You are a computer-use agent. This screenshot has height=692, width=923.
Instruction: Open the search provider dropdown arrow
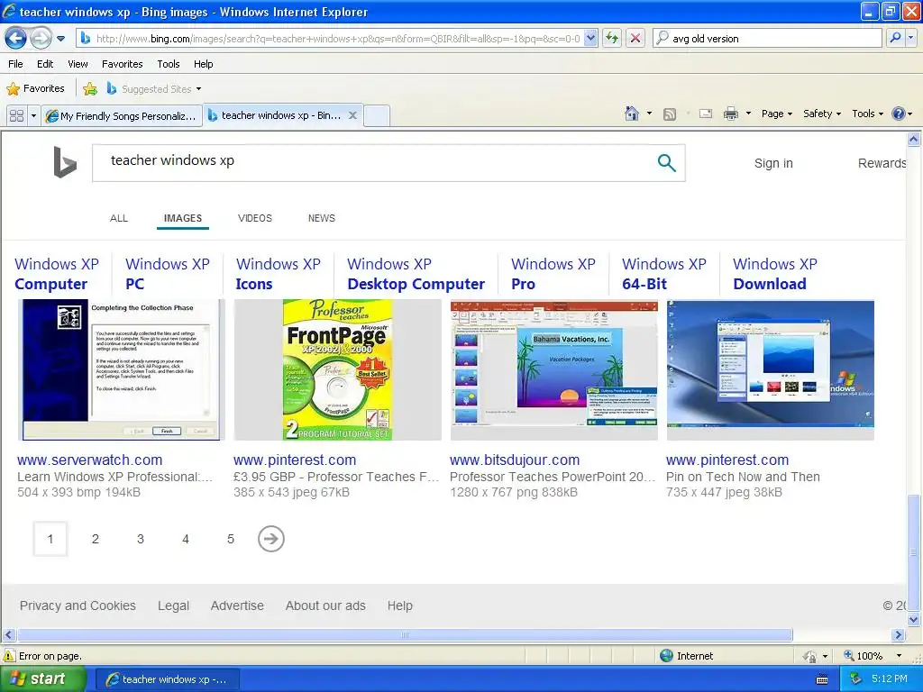910,39
